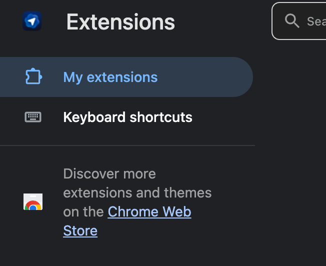Focus the search extensions input field
The image size is (326, 266).
[315, 21]
